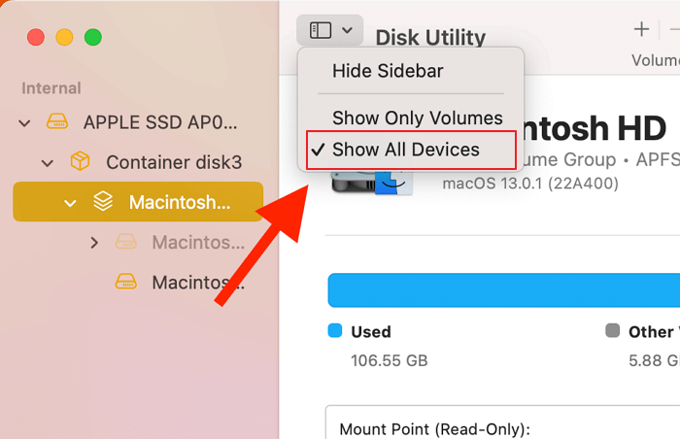Screen dimensions: 680x439
Task: Collapse the selected Macintosh volume group
Action: tap(70, 203)
